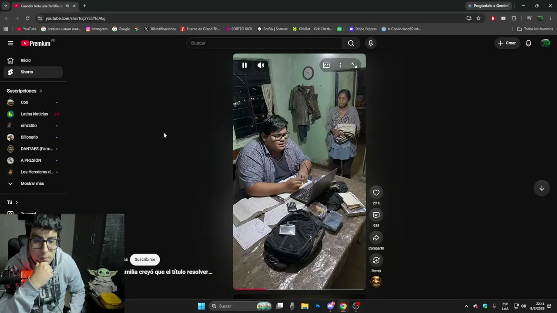Click the Windows taskbar Buscar box
557x313 pixels.
(241, 306)
